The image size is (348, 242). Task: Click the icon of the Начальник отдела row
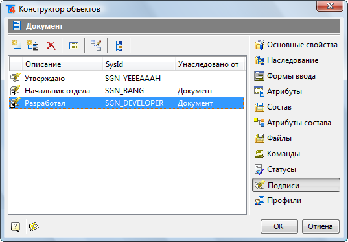tap(16, 90)
